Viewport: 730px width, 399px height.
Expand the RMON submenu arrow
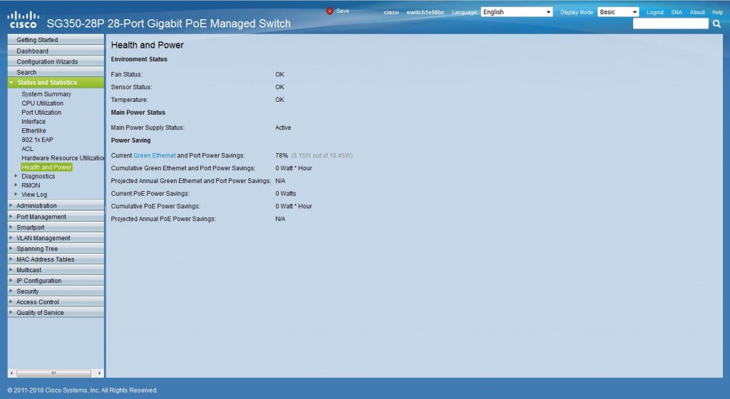click(16, 185)
